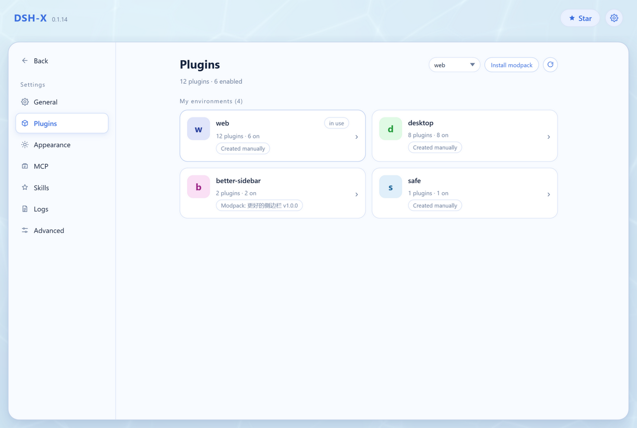Click the DSH-X logo title
The height and width of the screenshot is (428, 637).
coord(30,18)
